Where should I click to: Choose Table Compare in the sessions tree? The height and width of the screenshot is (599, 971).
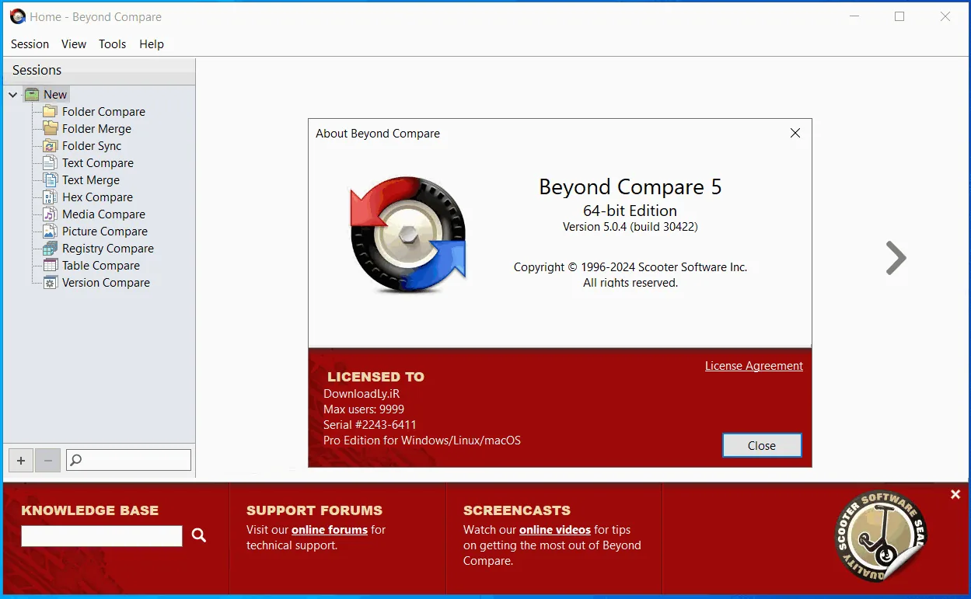101,266
